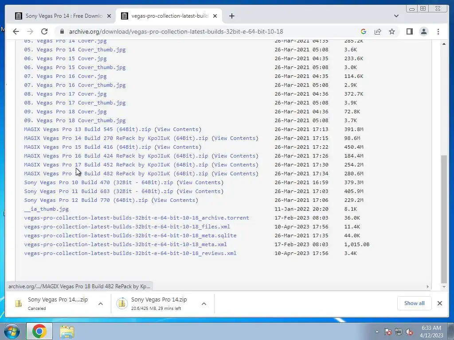The height and width of the screenshot is (340, 454).
Task: Open the _reviews.xml link
Action: coord(130,253)
